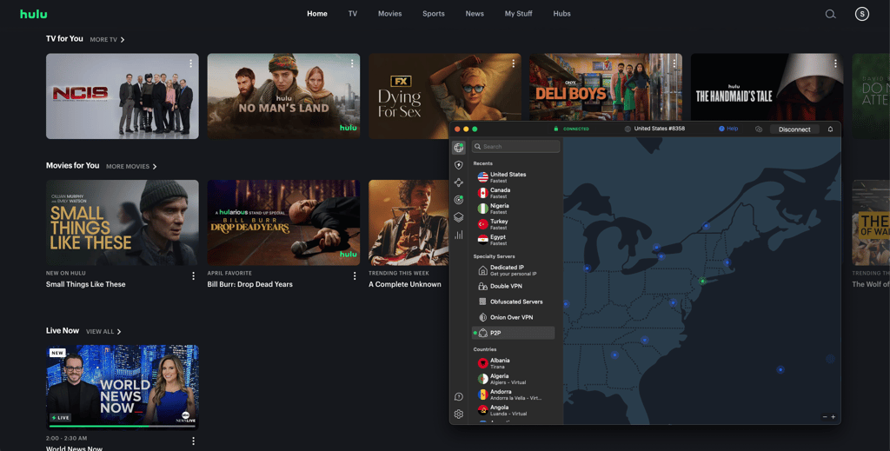Open the stacked layers icon in VPN sidebar
Viewport: 890px width, 451px height.
coord(459,217)
